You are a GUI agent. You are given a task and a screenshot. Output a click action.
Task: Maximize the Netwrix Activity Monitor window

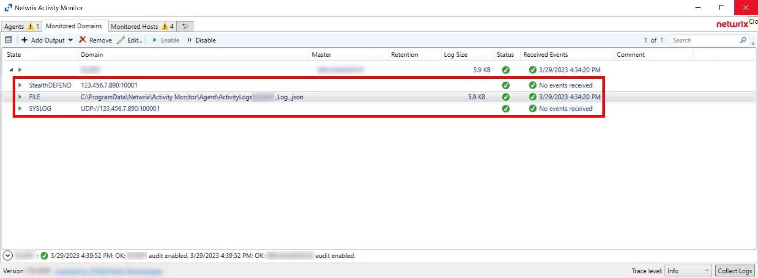(x=722, y=8)
